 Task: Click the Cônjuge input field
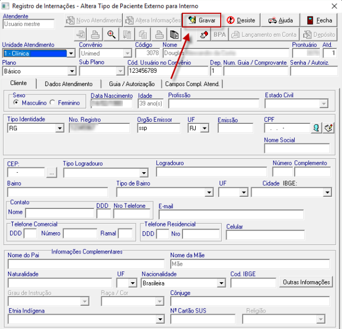pyautogui.click(x=250, y=301)
